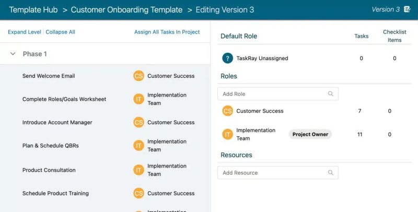This screenshot has height=212, width=418.
Task: Click the CS avatar beside Introduce Account Manager
Action: pyautogui.click(x=138, y=123)
